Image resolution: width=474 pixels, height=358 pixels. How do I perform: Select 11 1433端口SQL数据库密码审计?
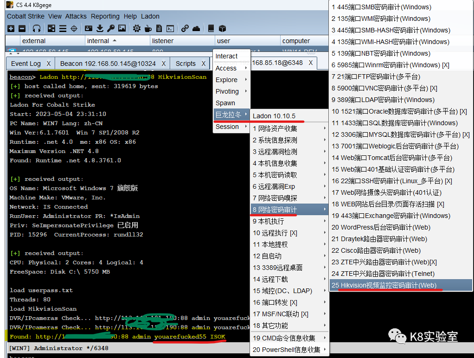click(401, 123)
